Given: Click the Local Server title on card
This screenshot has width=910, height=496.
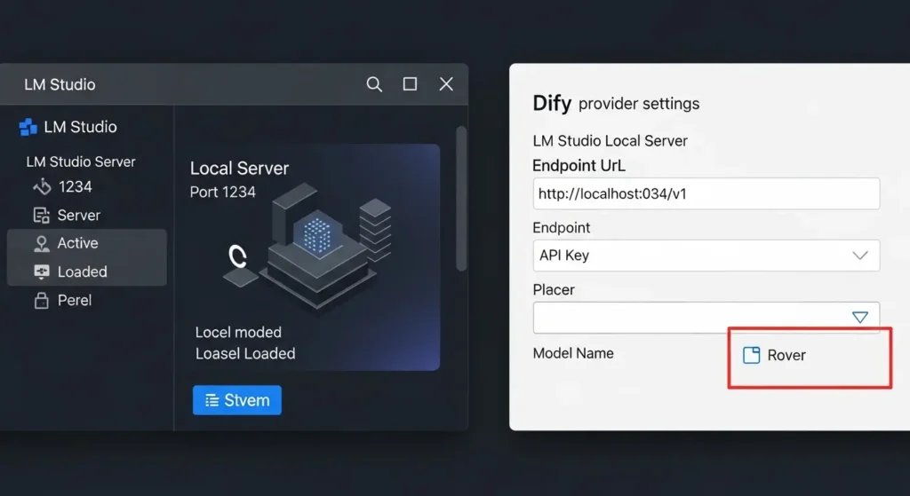Looking at the screenshot, I should [239, 168].
